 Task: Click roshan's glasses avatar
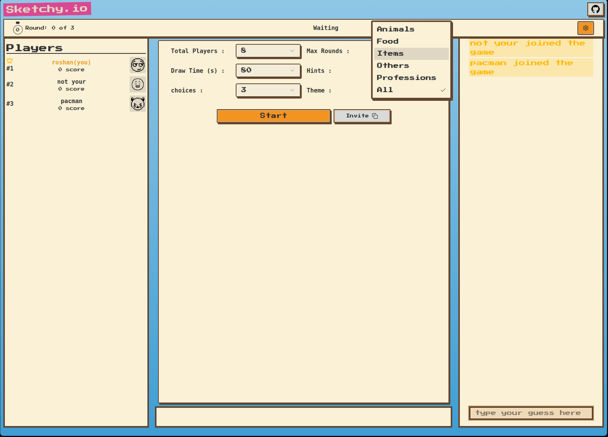pyautogui.click(x=138, y=65)
